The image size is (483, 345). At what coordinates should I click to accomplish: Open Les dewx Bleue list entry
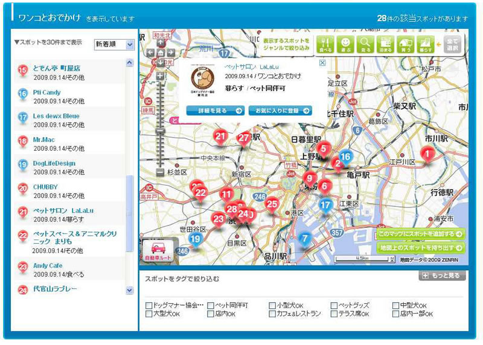69,119
